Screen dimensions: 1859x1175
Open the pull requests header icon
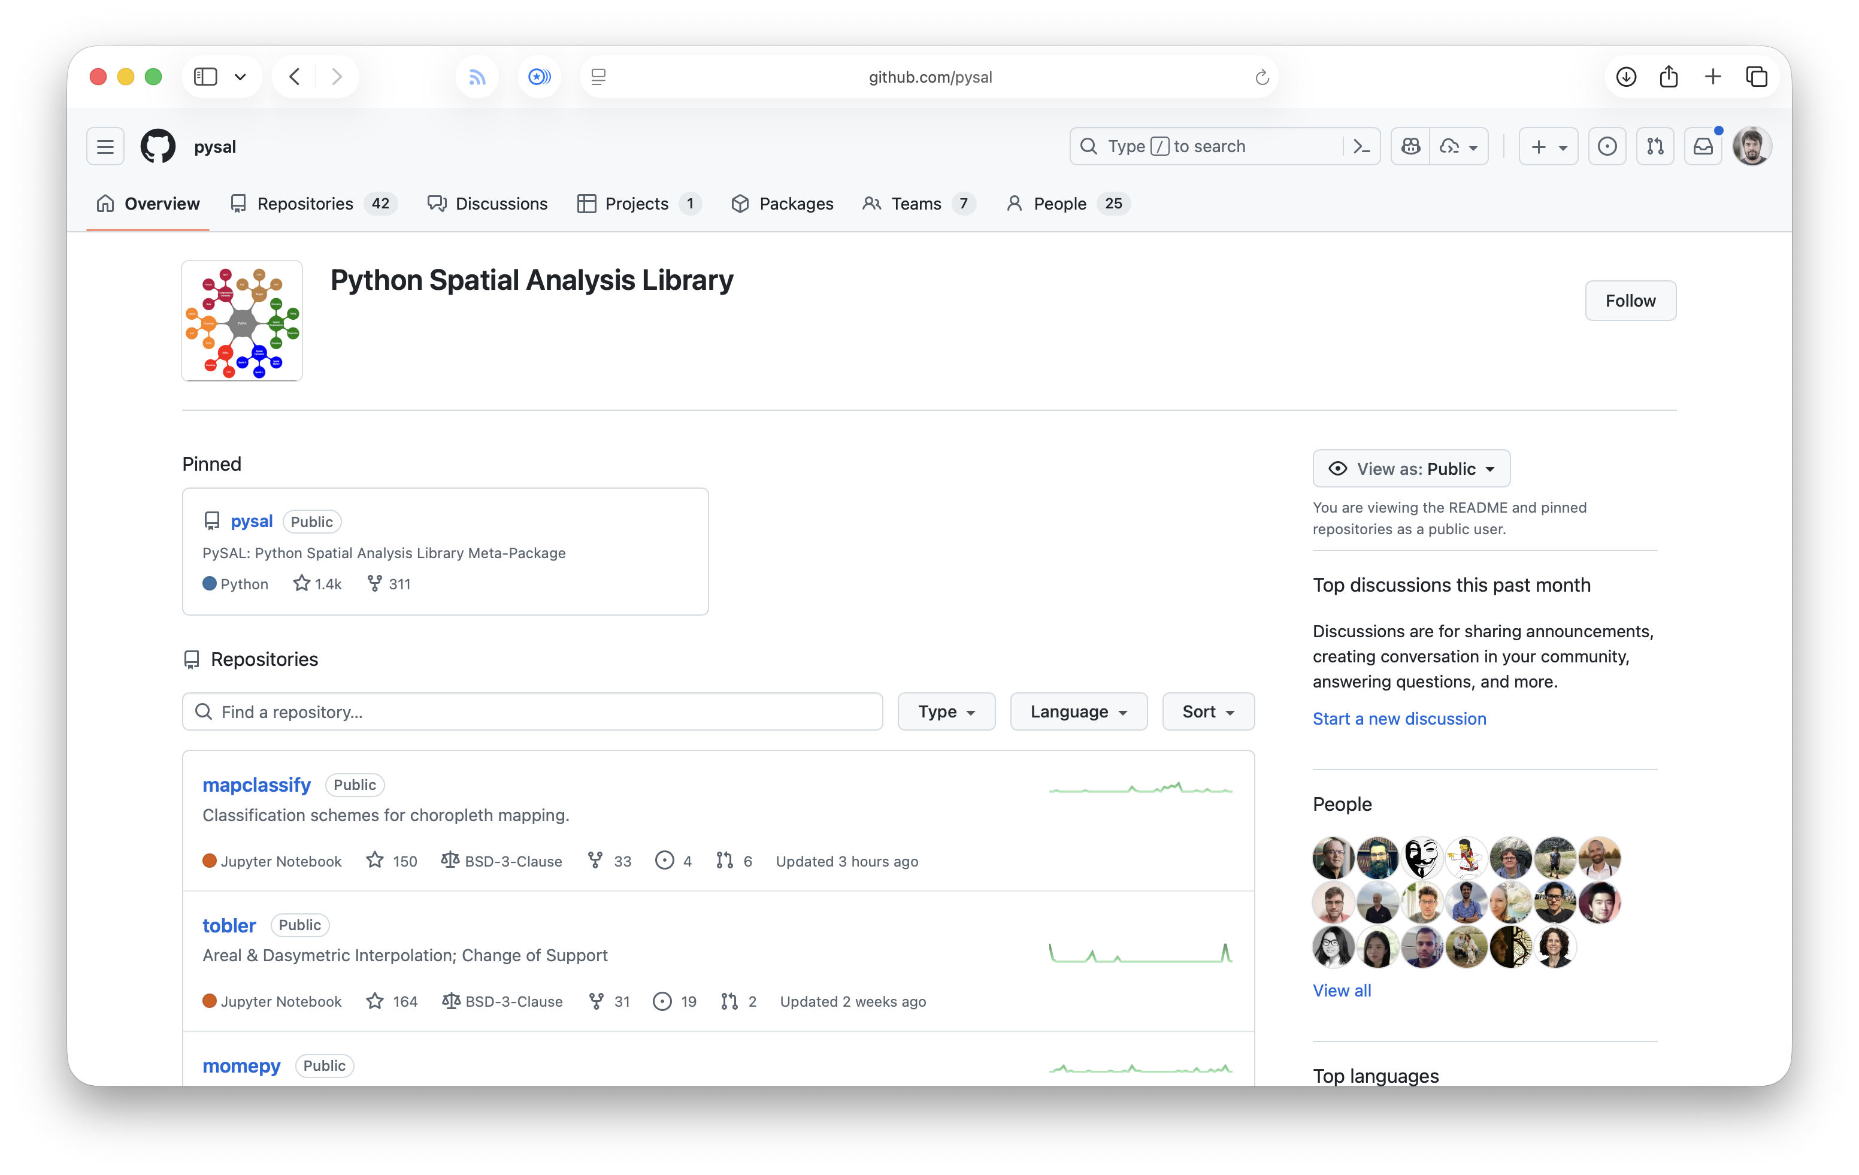tap(1655, 146)
